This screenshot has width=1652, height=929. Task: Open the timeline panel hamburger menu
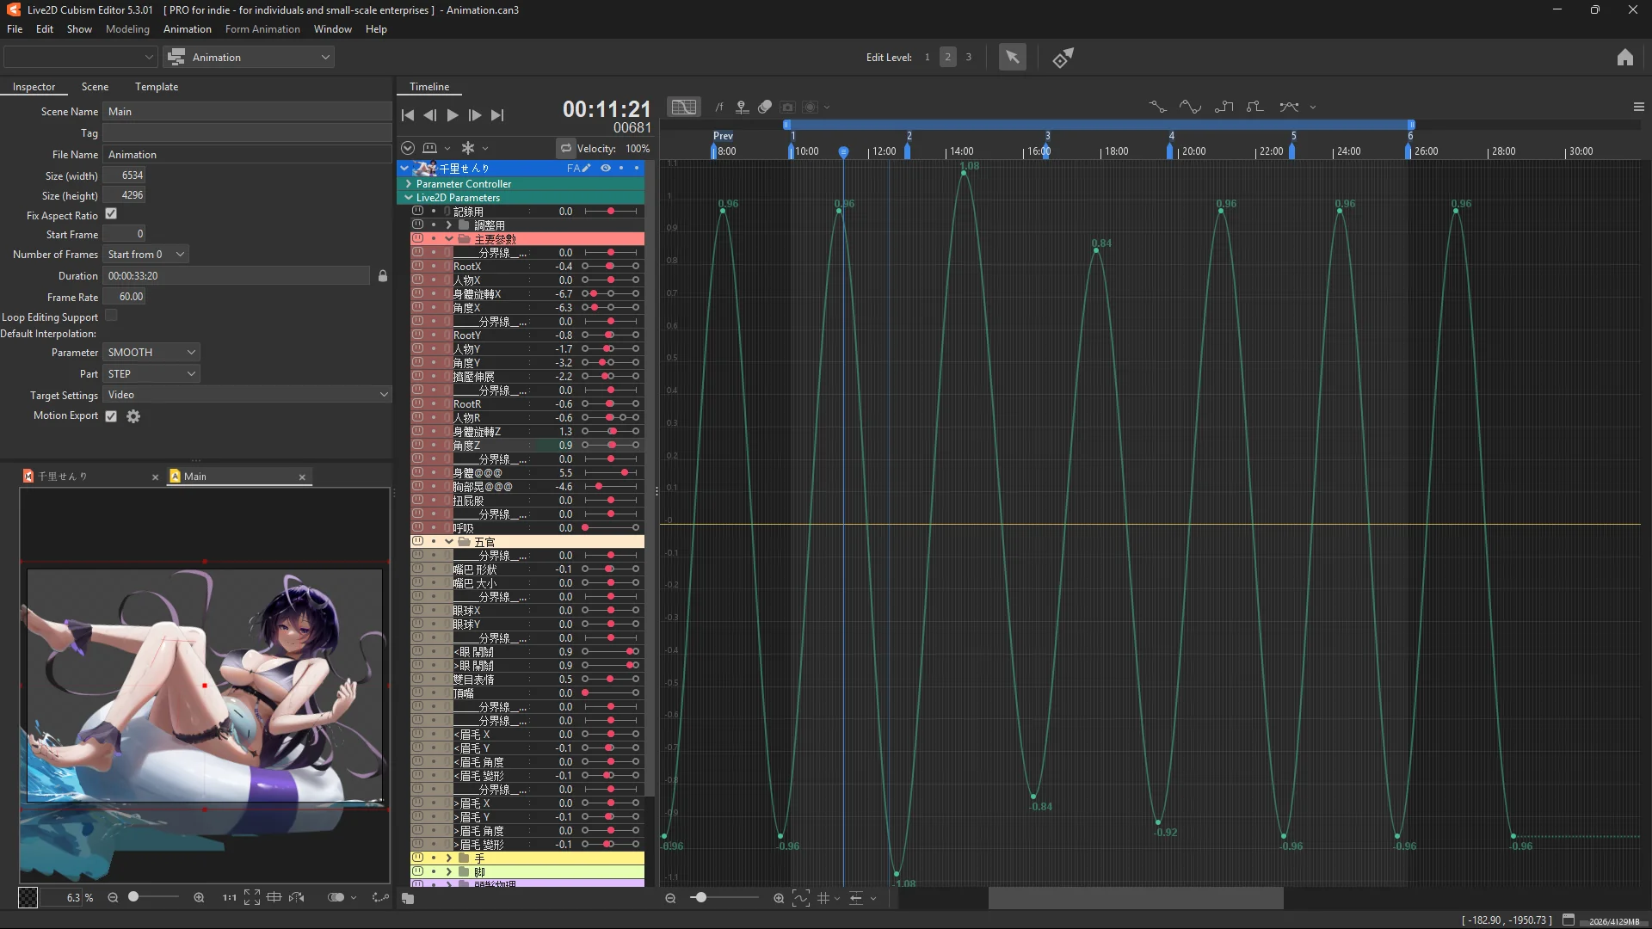click(1638, 107)
